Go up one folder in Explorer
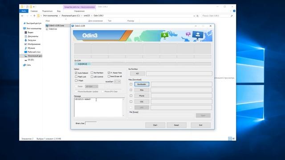 [34, 16]
